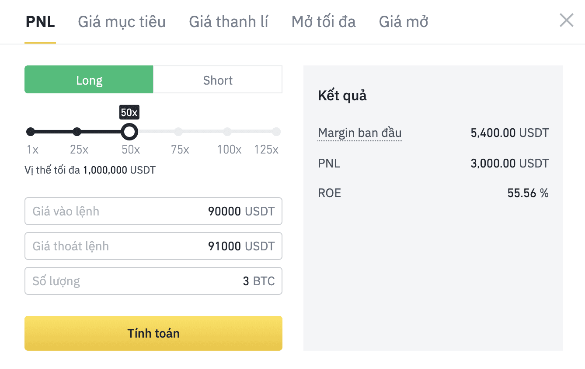
Task: Set leverage slider to 100x point
Action: click(x=227, y=132)
